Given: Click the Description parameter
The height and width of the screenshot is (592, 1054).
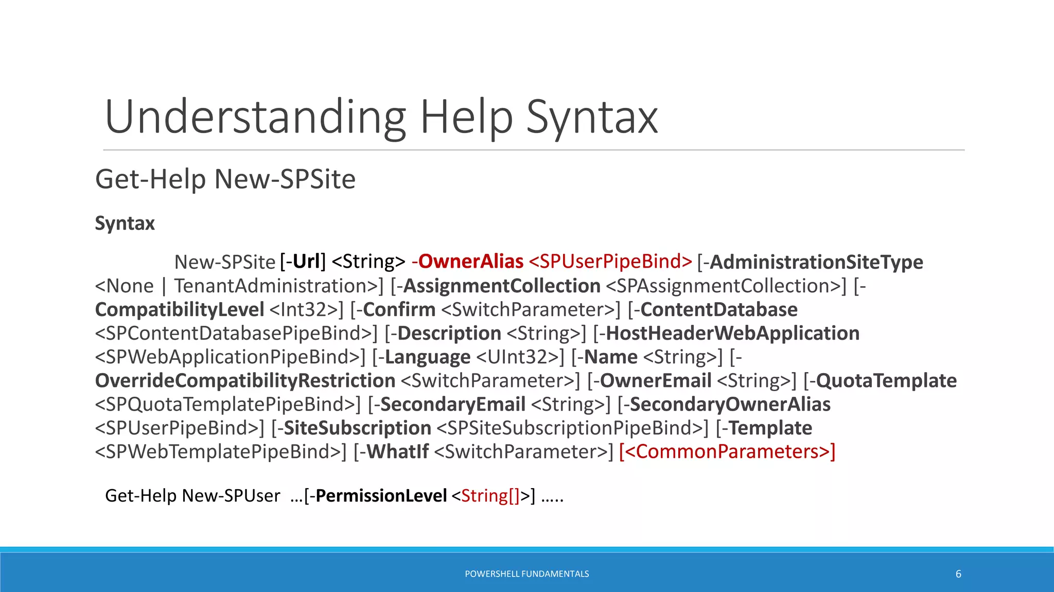Looking at the screenshot, I should 449,334.
